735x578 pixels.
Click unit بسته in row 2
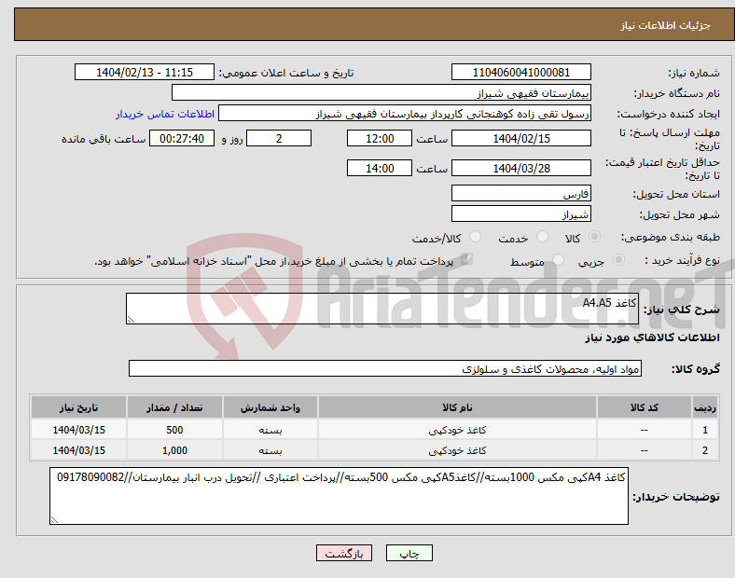pos(270,450)
